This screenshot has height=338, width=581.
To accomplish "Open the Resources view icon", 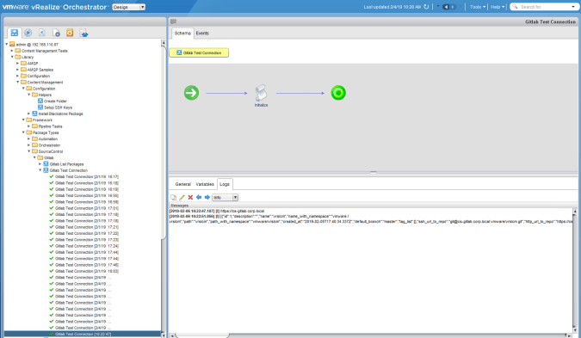I will pos(56,33).
